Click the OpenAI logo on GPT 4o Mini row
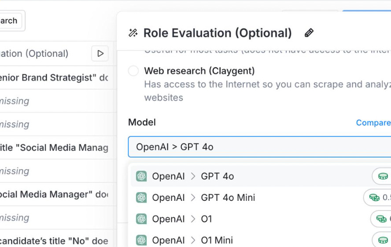Screen dimensions: 391x247 (x=141, y=198)
